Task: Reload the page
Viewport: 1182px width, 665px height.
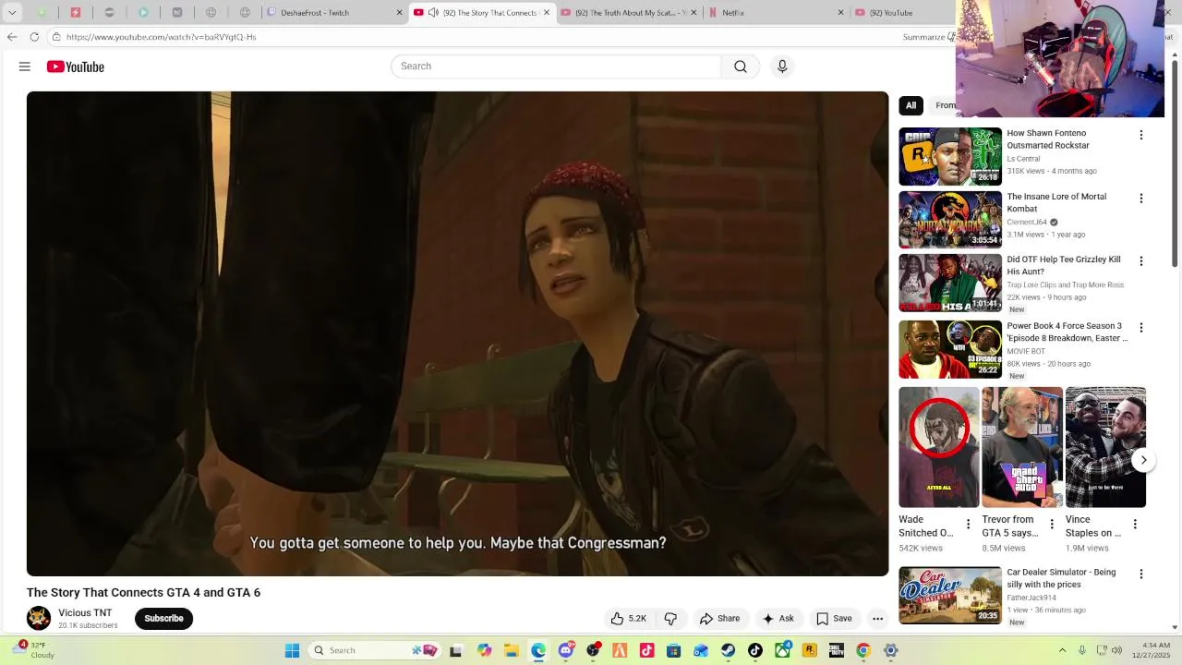Action: tap(34, 37)
